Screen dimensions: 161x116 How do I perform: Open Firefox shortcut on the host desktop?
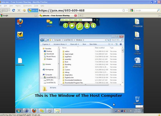pos(20,22)
